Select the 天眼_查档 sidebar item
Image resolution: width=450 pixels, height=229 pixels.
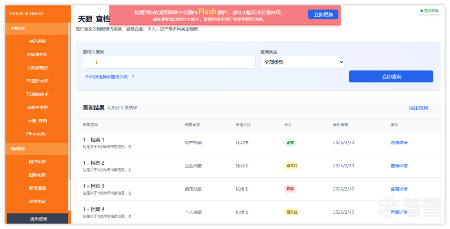[37, 121]
